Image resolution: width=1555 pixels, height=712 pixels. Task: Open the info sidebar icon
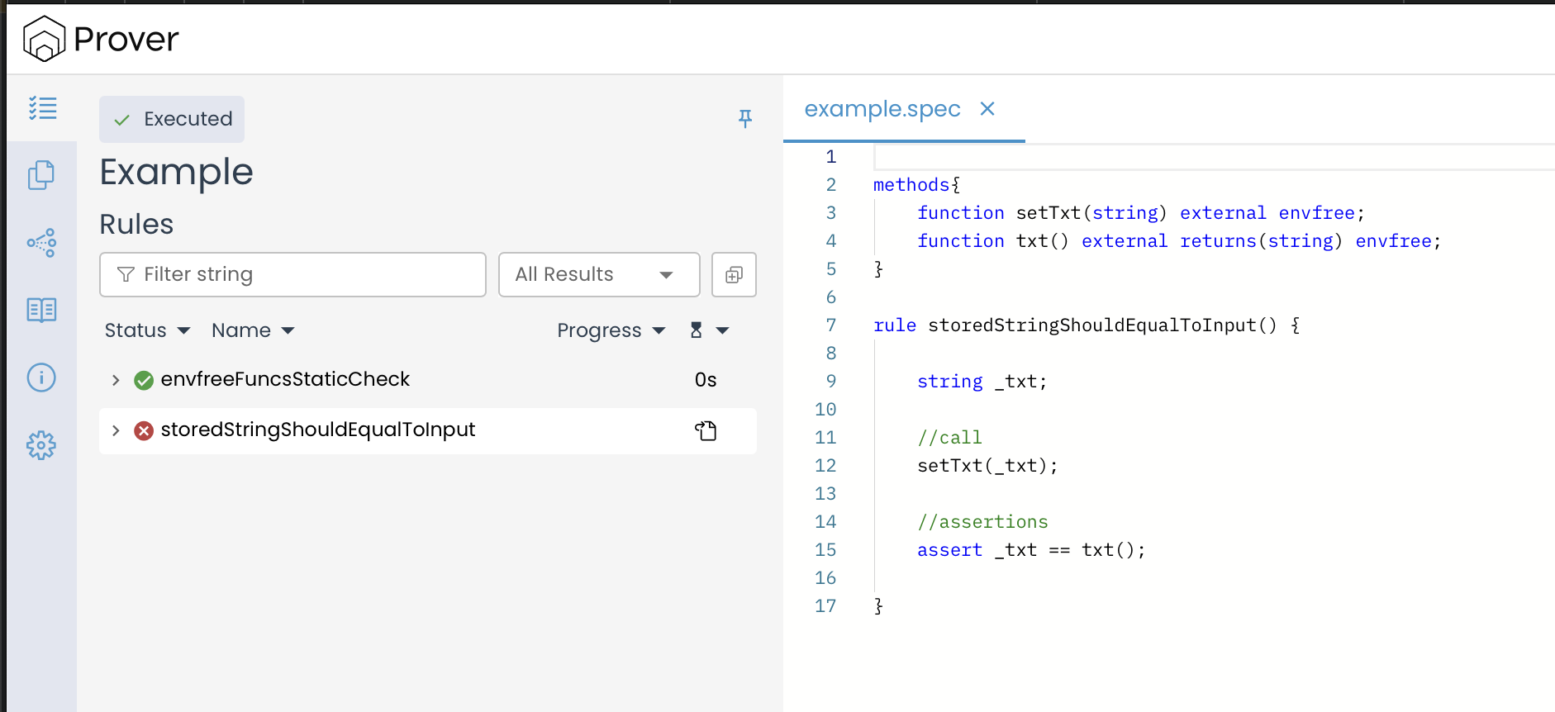point(41,377)
